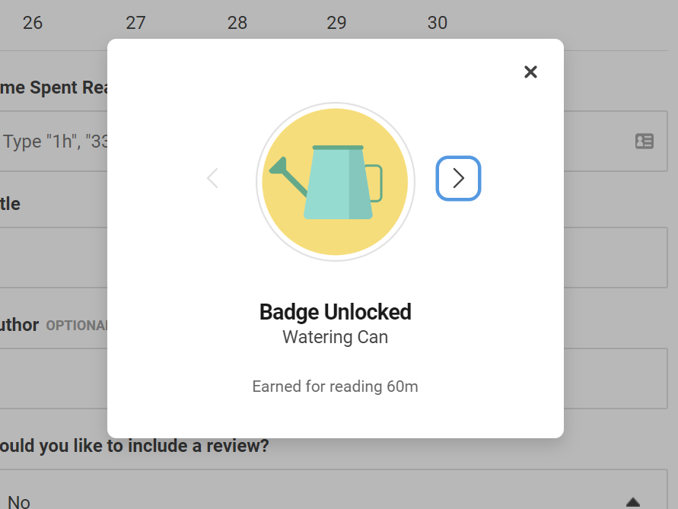Click Earned for reading 60m text
Screen dimensions: 678x509
point(335,387)
